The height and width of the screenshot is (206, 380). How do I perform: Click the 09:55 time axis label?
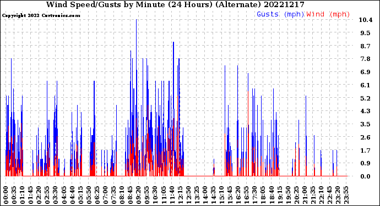coord(147,195)
